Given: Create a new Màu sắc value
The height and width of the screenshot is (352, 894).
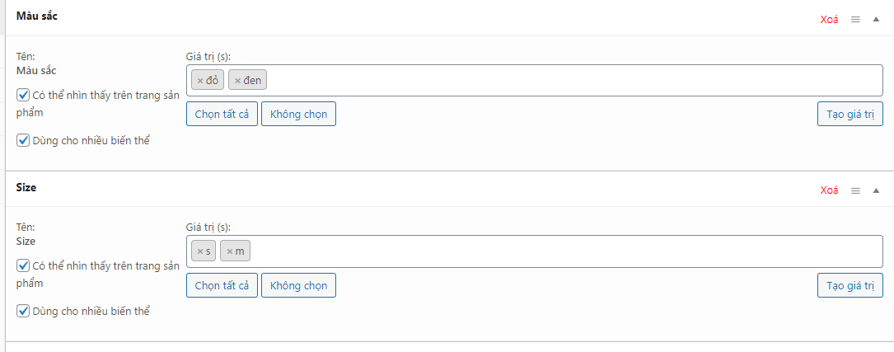Looking at the screenshot, I should click(x=850, y=115).
